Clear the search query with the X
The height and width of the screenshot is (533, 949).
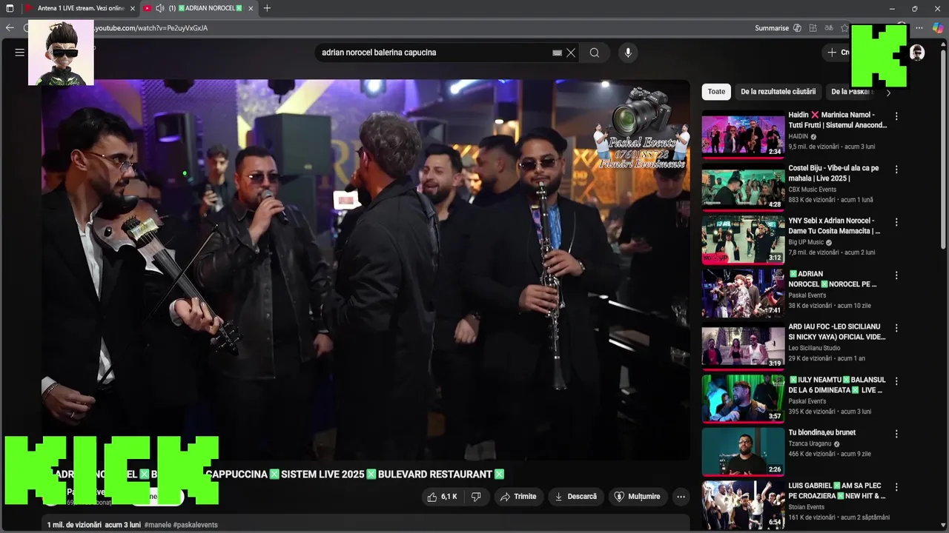pos(571,53)
